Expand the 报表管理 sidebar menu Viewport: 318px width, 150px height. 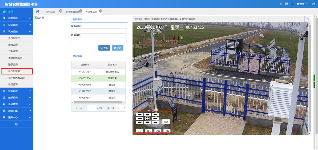point(17,91)
